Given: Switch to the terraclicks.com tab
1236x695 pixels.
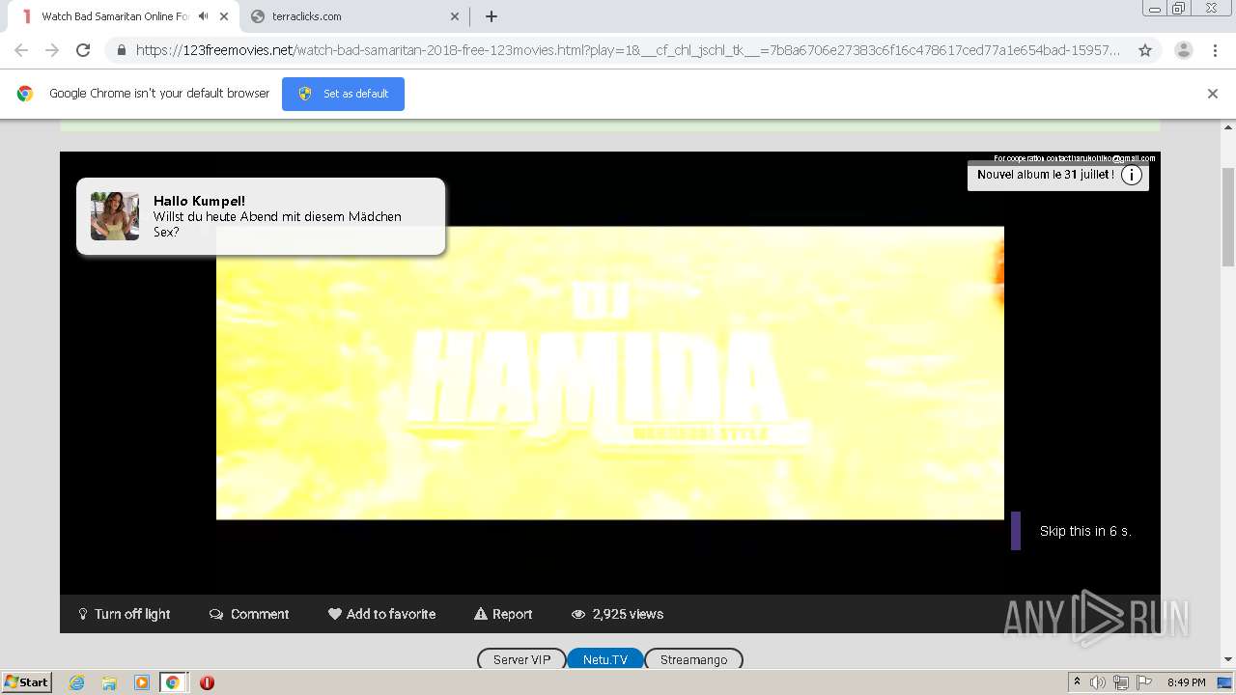Looking at the screenshot, I should pos(353,16).
